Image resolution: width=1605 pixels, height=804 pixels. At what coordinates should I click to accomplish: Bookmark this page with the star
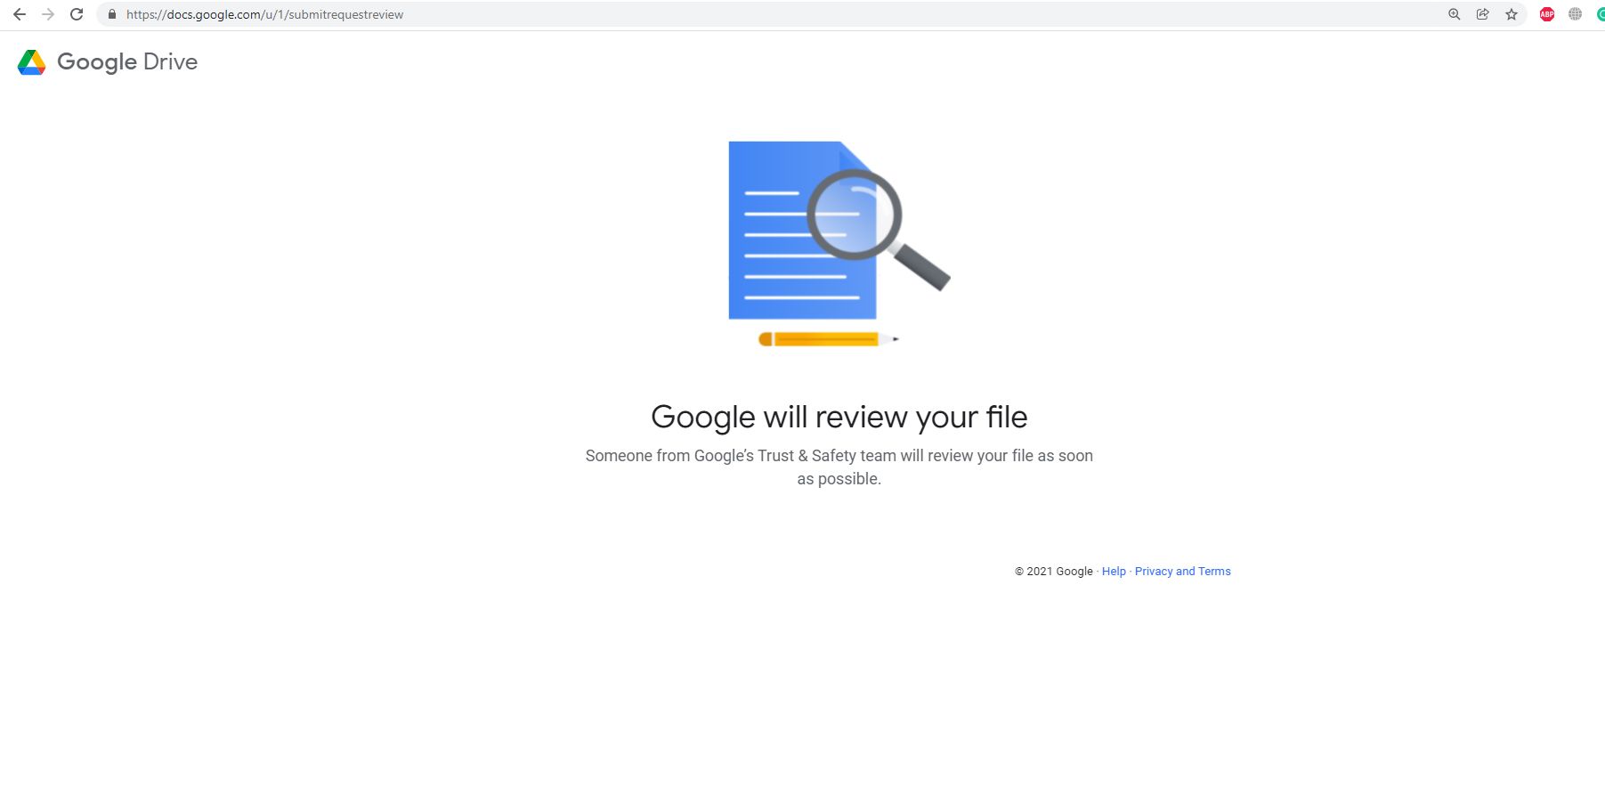[1512, 14]
